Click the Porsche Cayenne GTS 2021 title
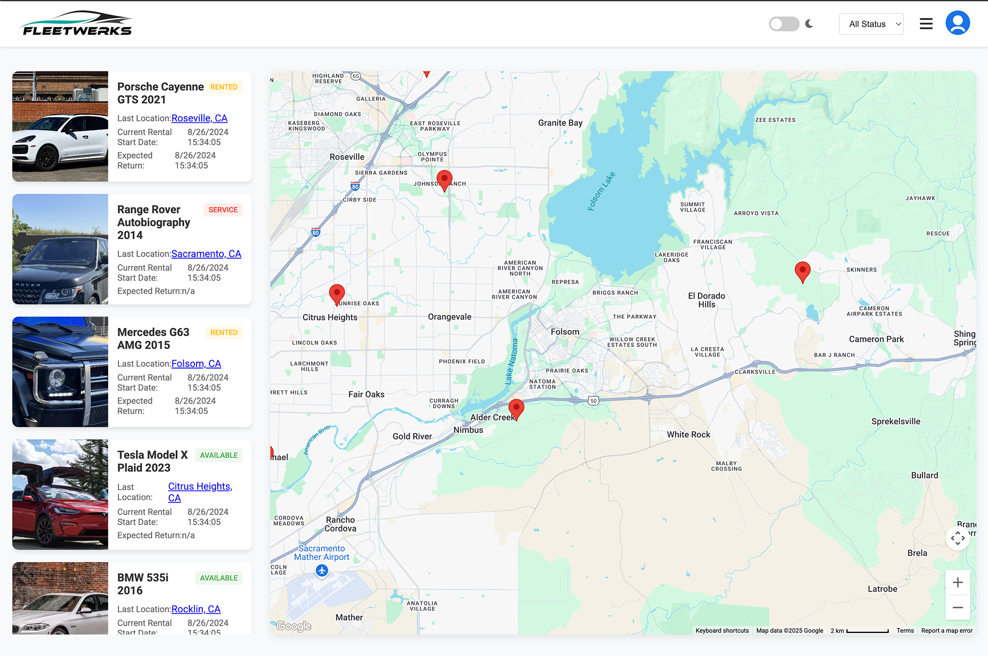The image size is (988, 656). point(161,93)
